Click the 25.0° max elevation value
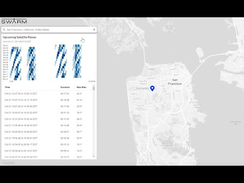This screenshot has height=183, width=244. pos(79,106)
